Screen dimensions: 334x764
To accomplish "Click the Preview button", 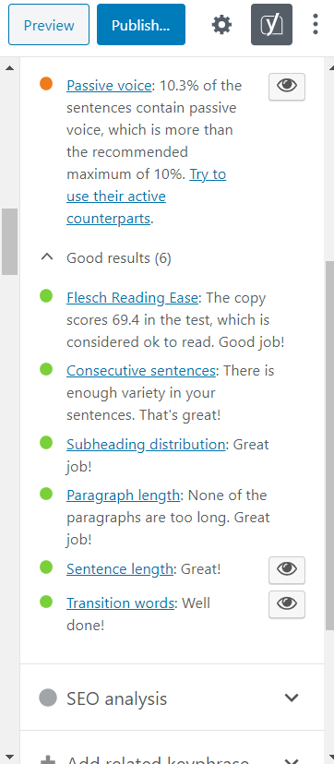I will [49, 24].
